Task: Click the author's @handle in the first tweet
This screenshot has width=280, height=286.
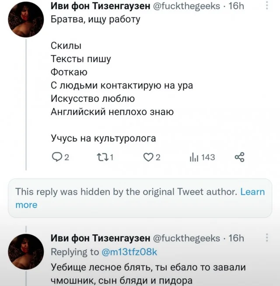Action: pyautogui.click(x=187, y=6)
